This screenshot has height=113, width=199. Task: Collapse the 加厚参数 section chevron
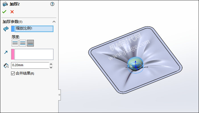(x=54, y=22)
